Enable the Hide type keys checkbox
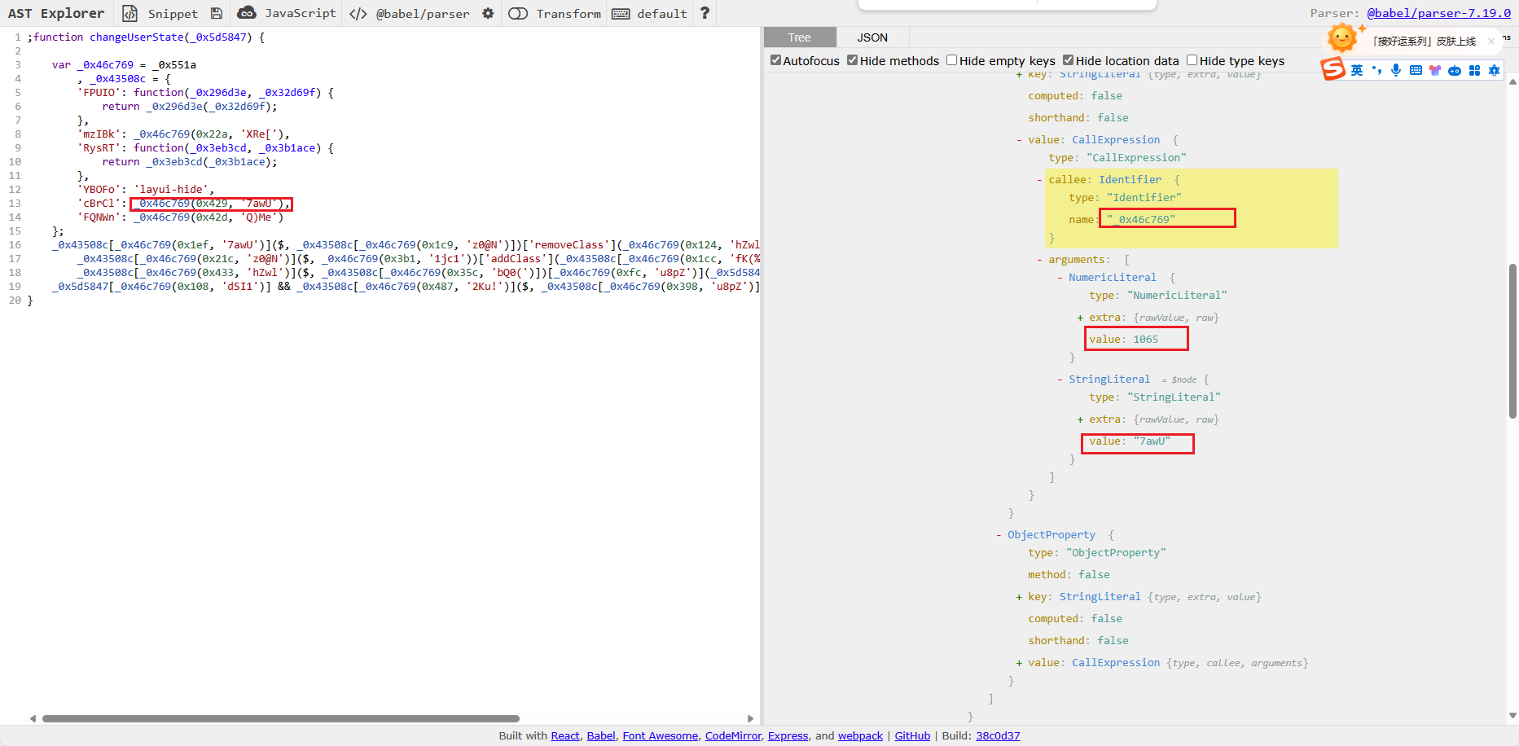The width and height of the screenshot is (1519, 746). pos(1192,60)
